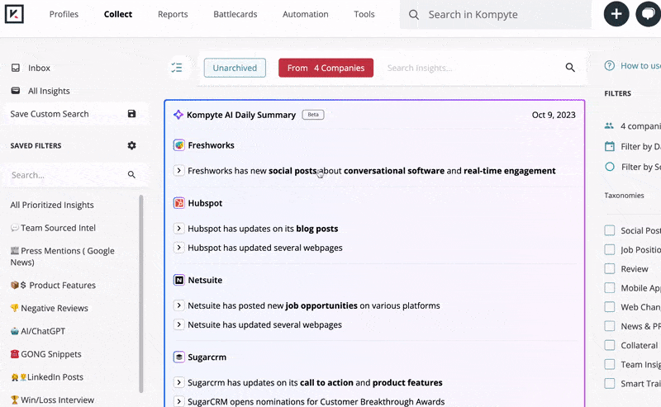This screenshot has height=407, width=661.
Task: Select the Filter by radio circle
Action: [x=610, y=167]
